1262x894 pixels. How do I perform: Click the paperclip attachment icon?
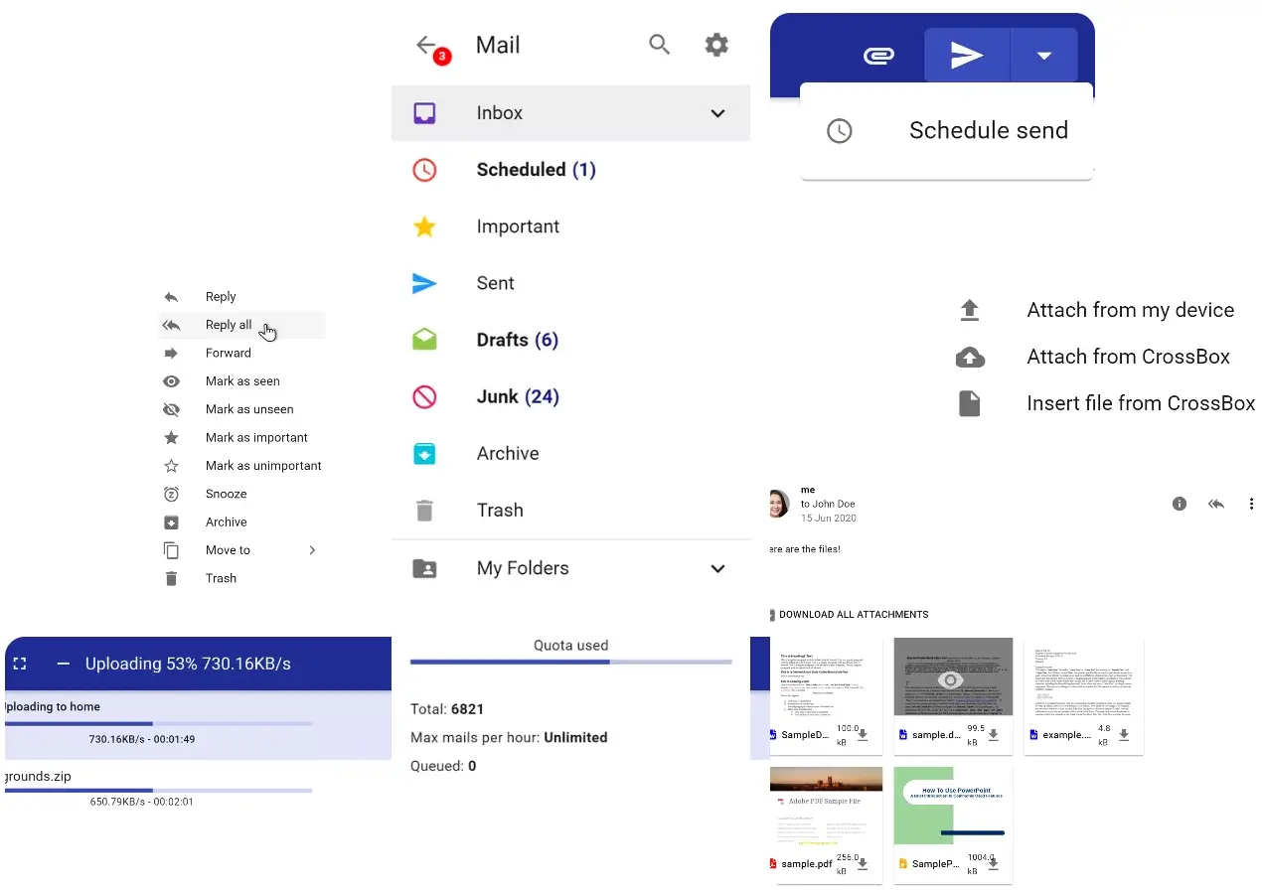877,56
